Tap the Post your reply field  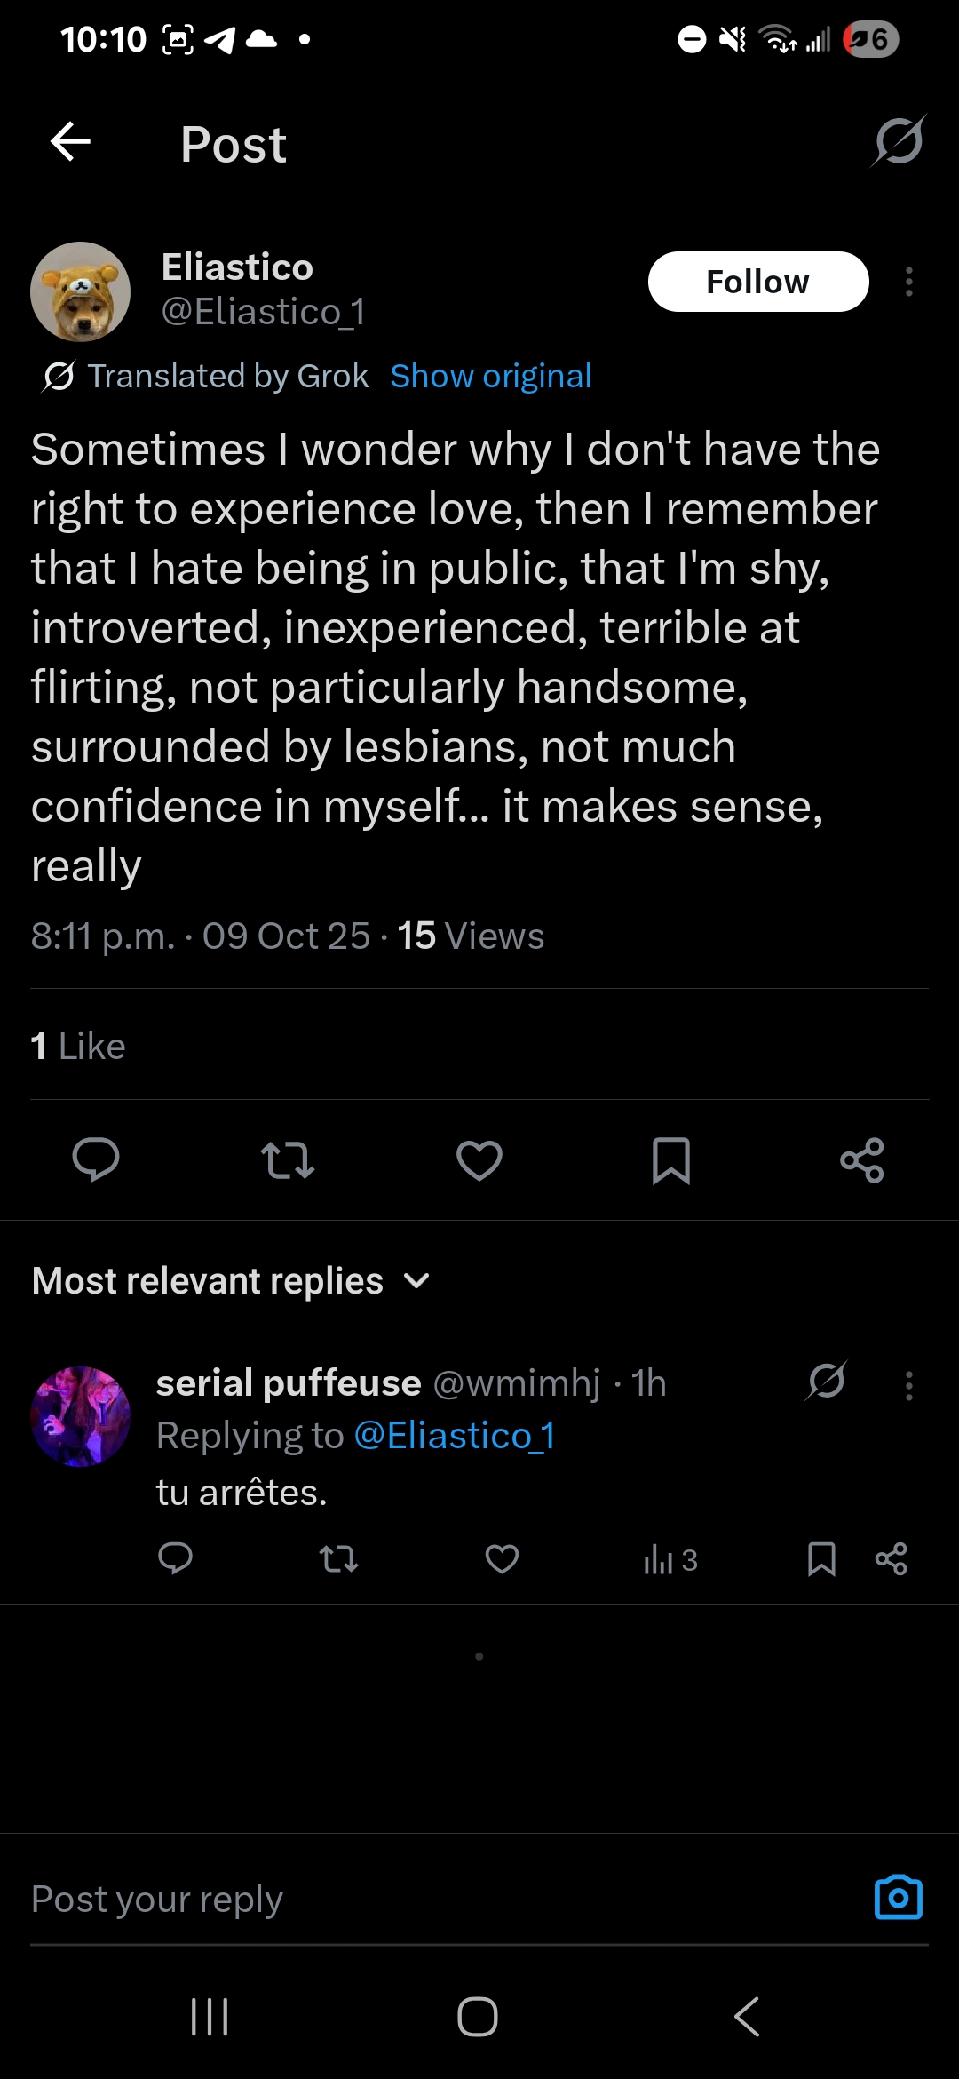point(444,1900)
